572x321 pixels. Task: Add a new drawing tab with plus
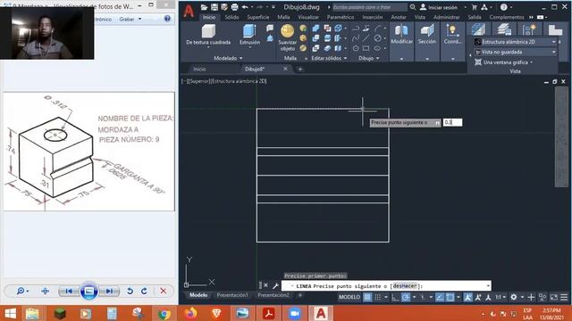click(x=300, y=69)
